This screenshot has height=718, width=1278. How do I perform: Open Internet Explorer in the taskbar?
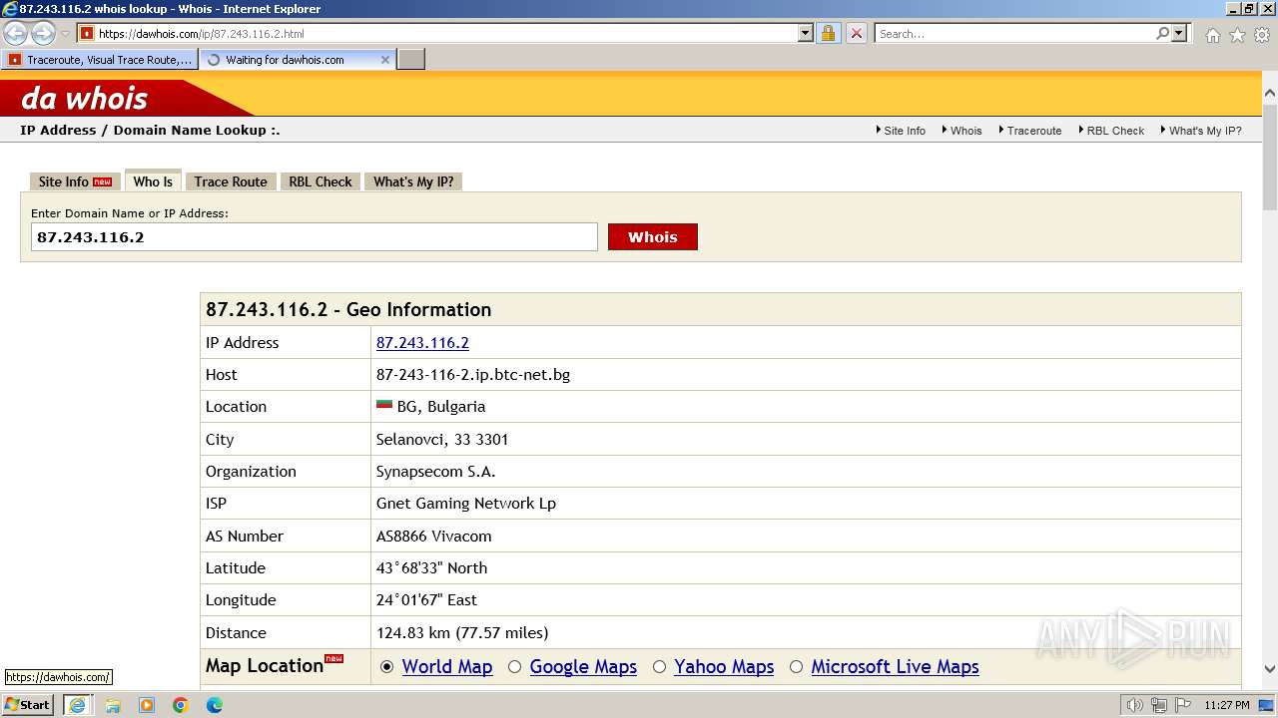(x=77, y=705)
